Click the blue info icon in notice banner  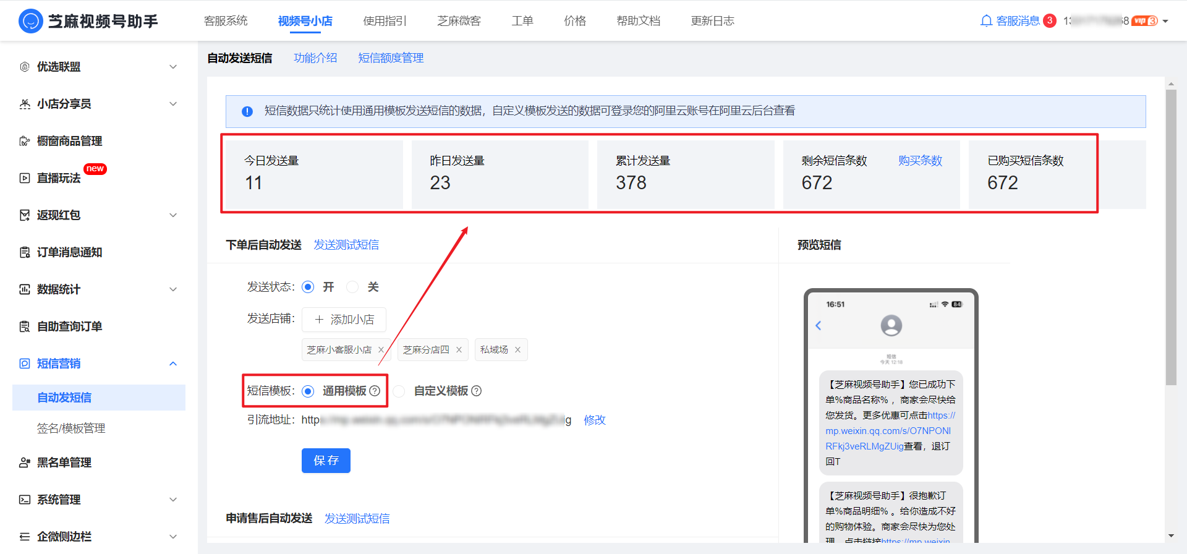(x=247, y=111)
